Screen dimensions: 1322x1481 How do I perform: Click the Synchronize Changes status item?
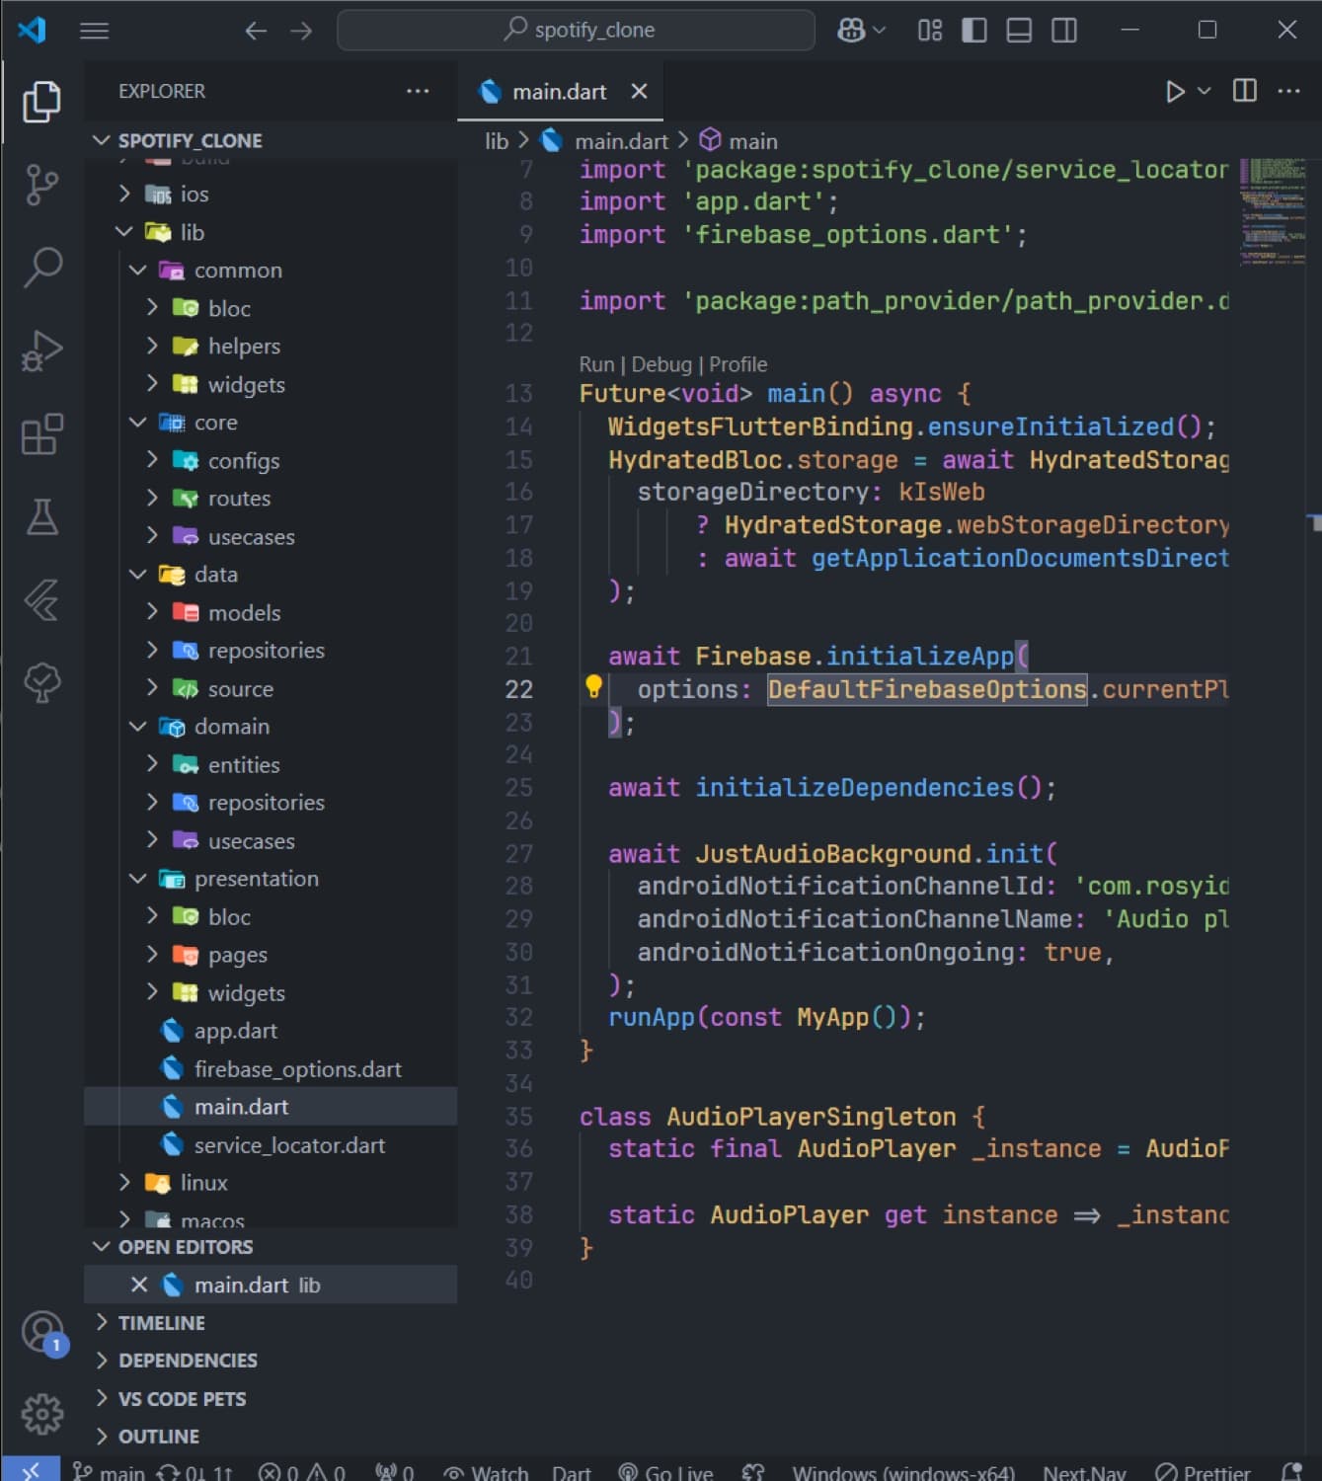(x=195, y=1472)
